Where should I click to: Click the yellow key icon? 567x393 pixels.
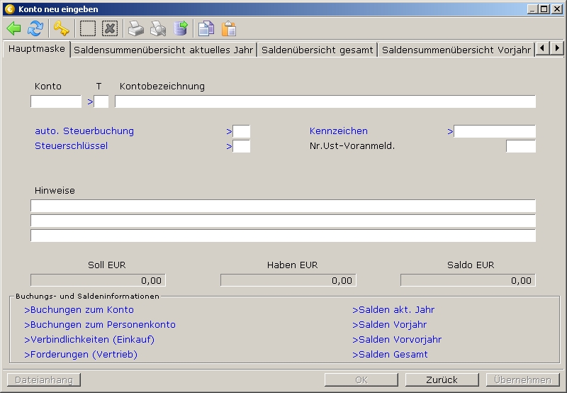pyautogui.click(x=62, y=28)
